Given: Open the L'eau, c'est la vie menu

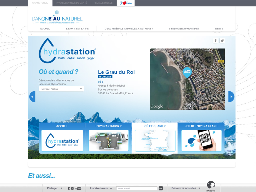Looking at the screenshot, I should pos(77,28).
